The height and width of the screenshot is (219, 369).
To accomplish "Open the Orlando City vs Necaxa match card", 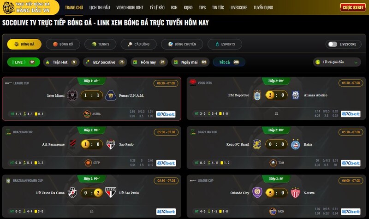I will (276, 196).
